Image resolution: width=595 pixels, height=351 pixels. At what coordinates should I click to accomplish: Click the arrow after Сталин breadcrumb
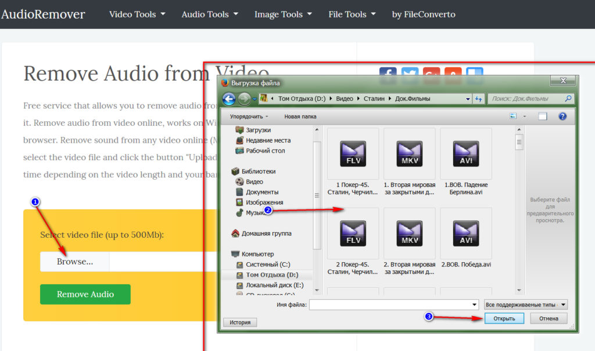click(390, 99)
